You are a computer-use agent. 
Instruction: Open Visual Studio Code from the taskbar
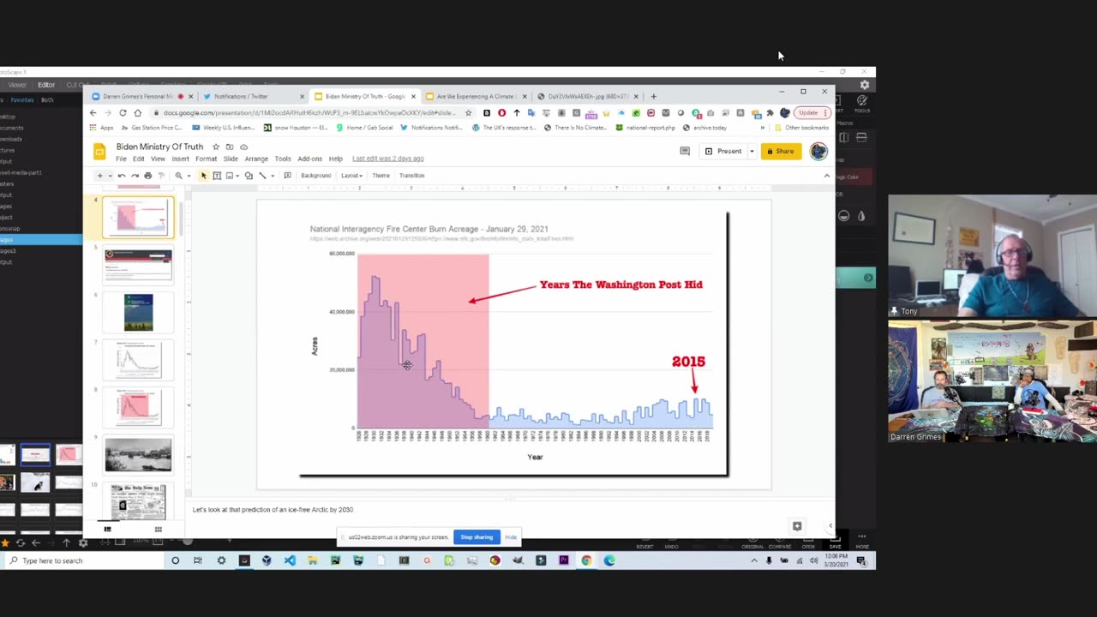click(290, 560)
